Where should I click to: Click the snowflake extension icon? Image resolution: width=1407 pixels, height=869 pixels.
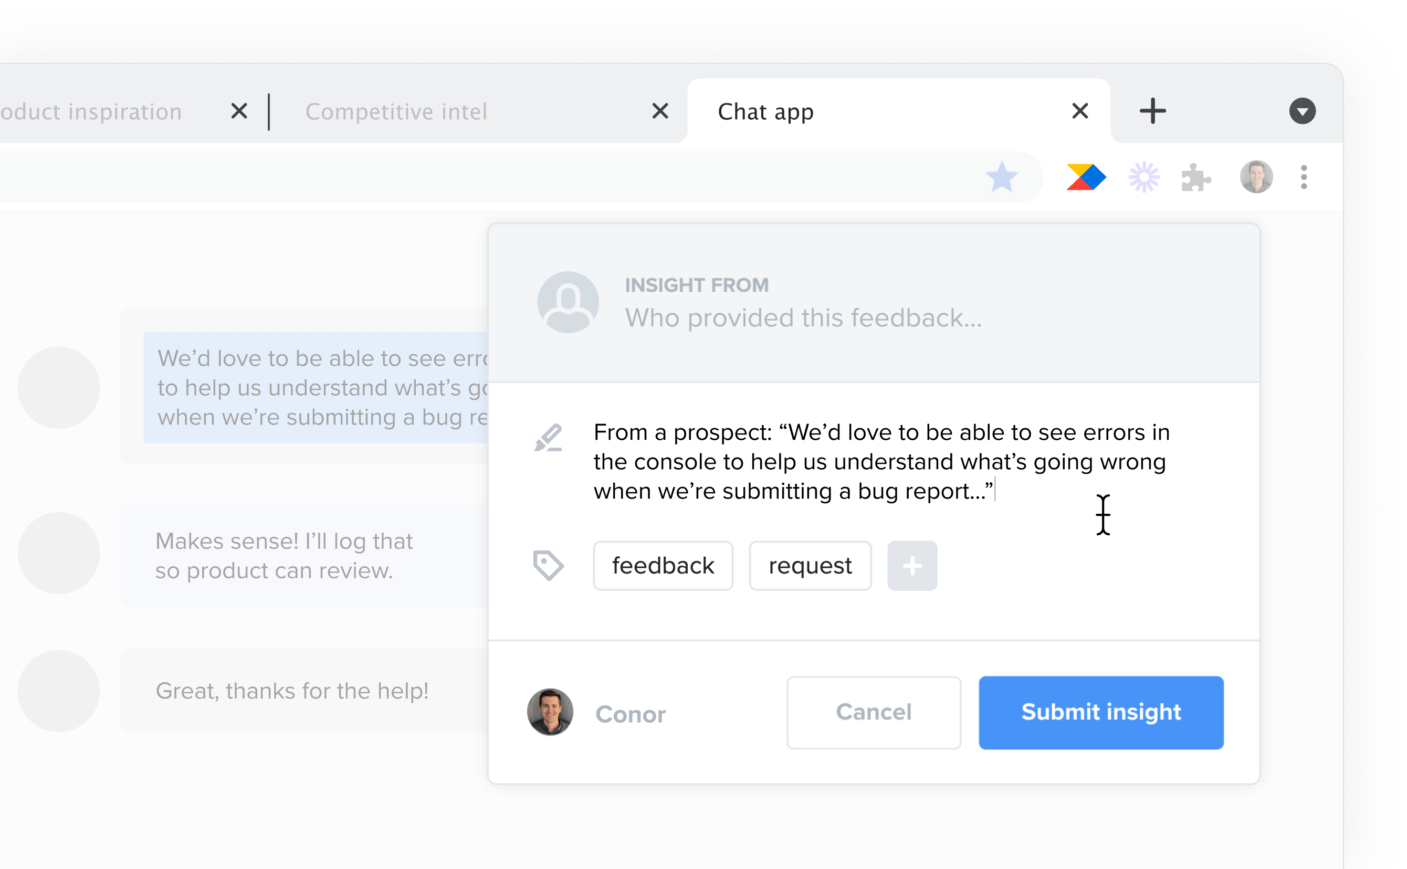pyautogui.click(x=1143, y=176)
